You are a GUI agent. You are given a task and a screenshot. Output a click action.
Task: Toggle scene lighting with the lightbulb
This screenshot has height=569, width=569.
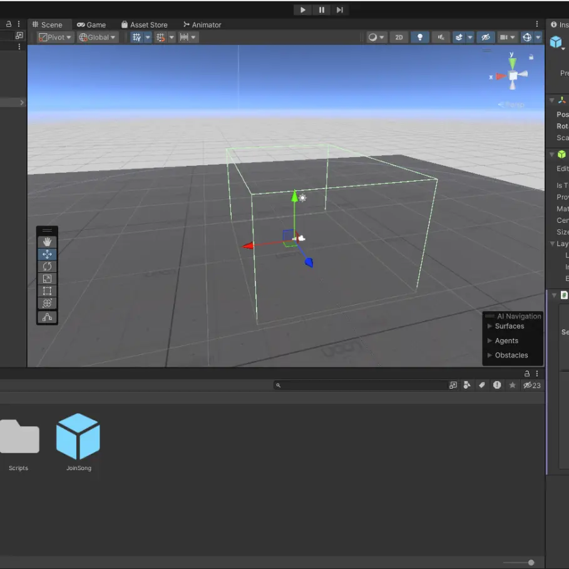pyautogui.click(x=420, y=38)
